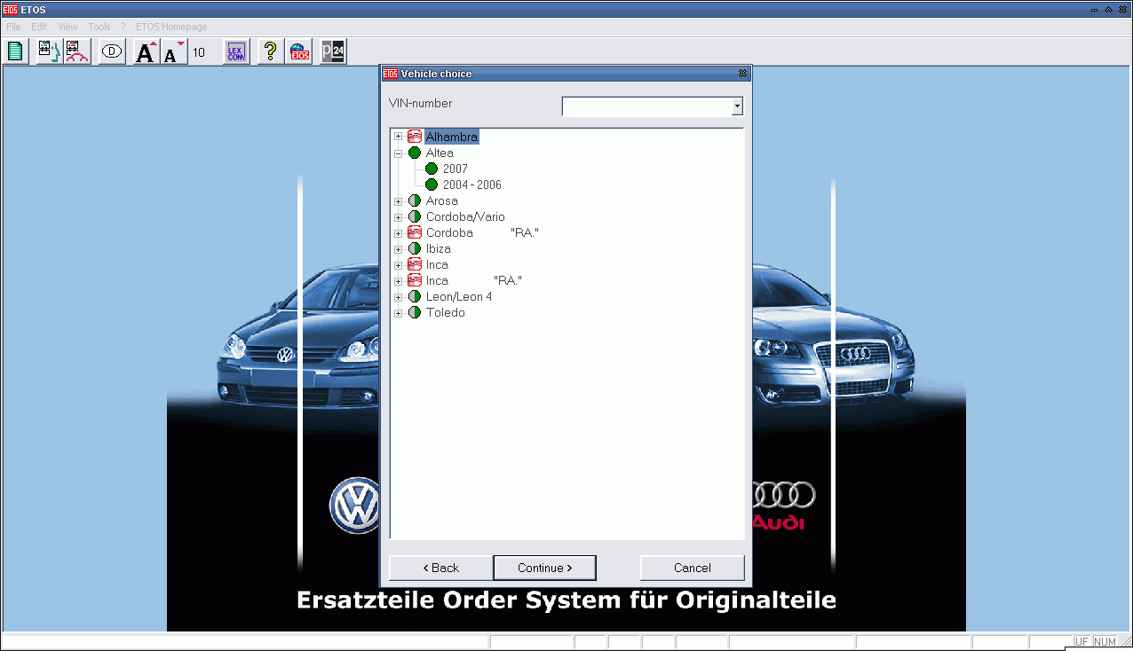Screen dimensions: 1133x651
Task: Click the green circle icon beside 2007
Action: point(432,169)
